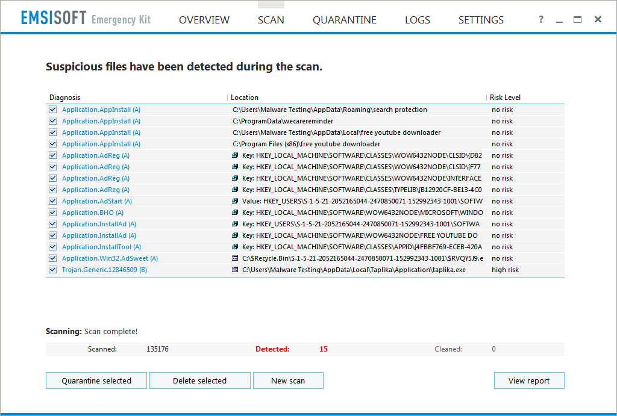Click the Risk Level column header

[x=506, y=98]
